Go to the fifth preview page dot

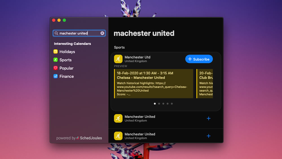[x=172, y=104]
